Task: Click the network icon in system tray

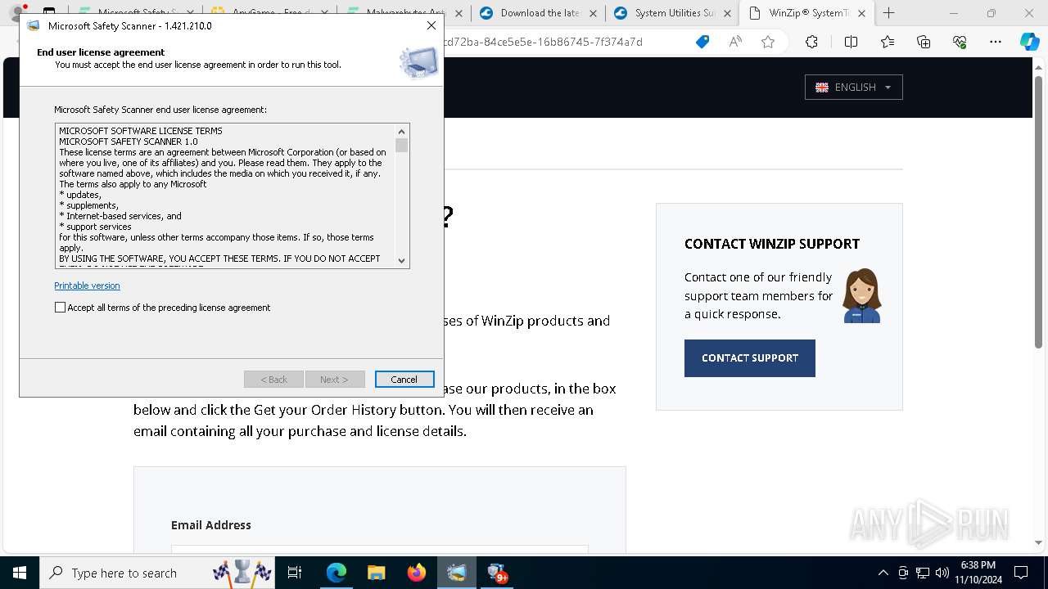Action: coord(923,573)
